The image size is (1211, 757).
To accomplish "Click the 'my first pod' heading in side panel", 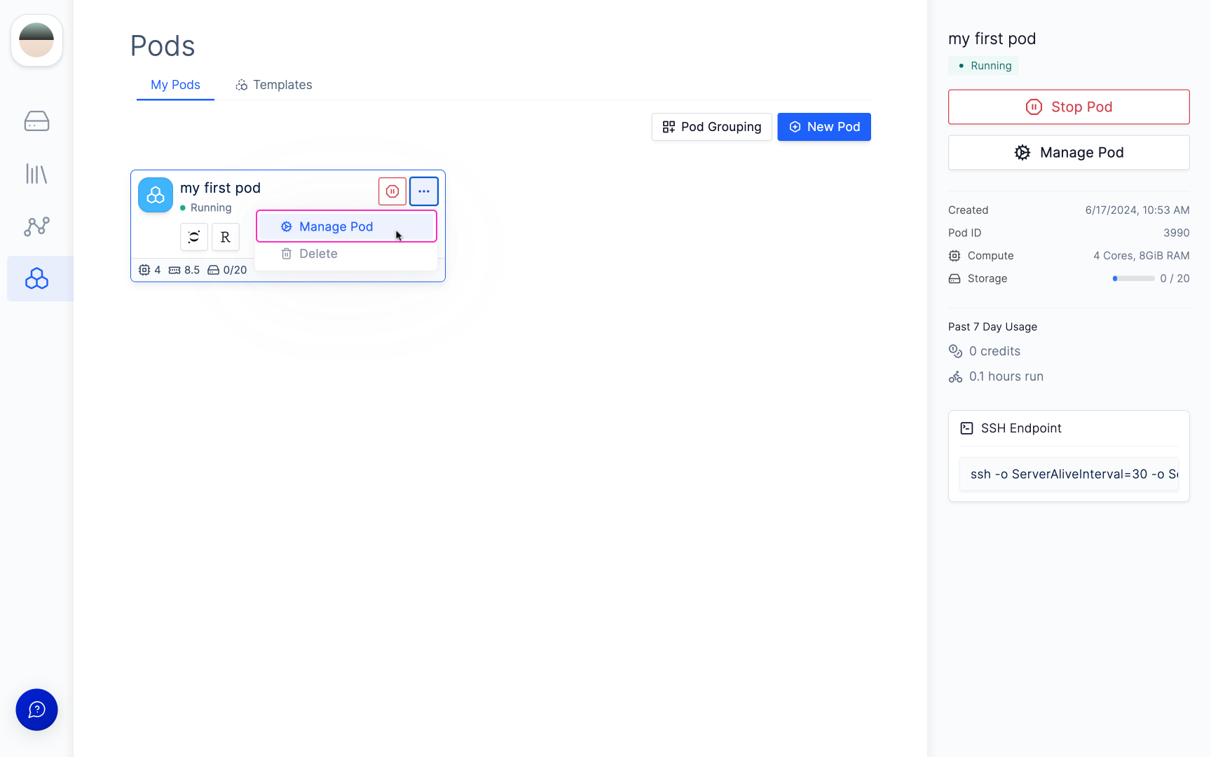I will pyautogui.click(x=992, y=39).
